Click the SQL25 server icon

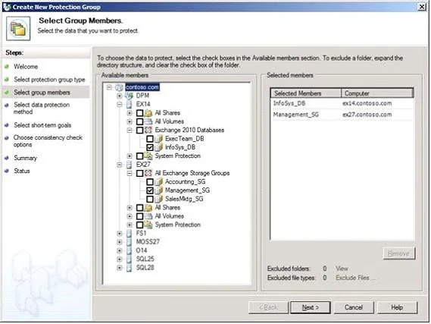click(x=129, y=259)
